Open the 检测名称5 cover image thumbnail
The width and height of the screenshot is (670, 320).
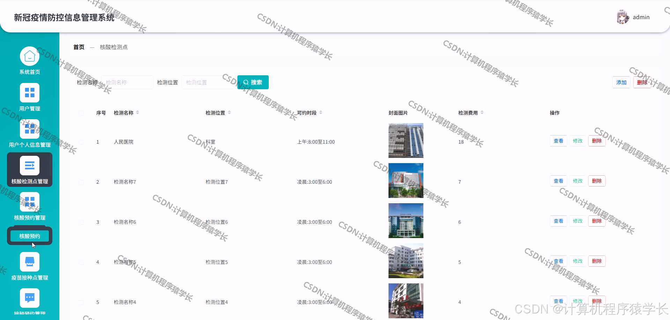tap(406, 261)
